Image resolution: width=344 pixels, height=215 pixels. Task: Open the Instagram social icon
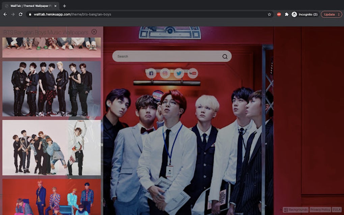[165, 73]
